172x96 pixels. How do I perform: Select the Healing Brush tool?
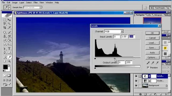pos(5,33)
